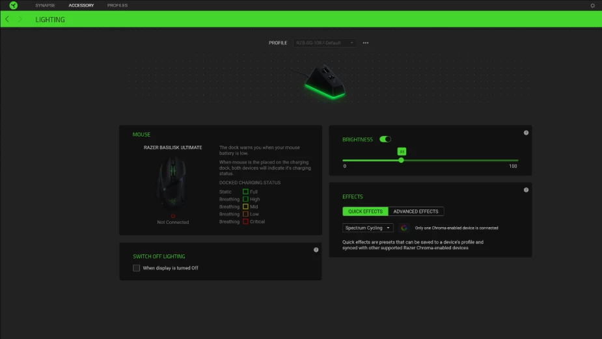602x339 pixels.
Task: Click the Not Connected status text
Action: [172, 223]
